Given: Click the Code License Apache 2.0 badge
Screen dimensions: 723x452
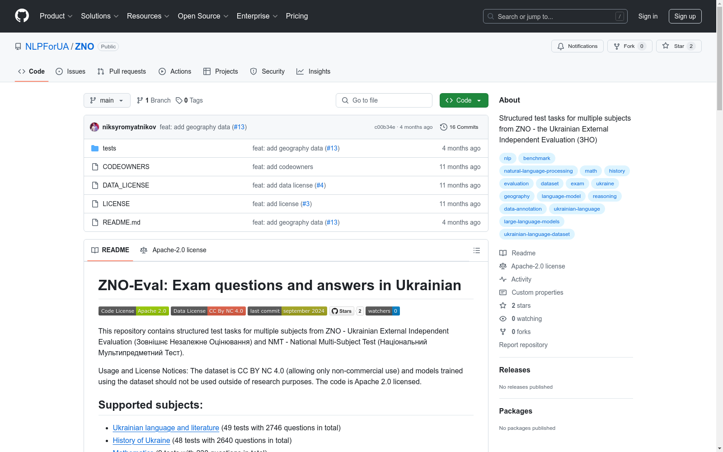Looking at the screenshot, I should 134,311.
